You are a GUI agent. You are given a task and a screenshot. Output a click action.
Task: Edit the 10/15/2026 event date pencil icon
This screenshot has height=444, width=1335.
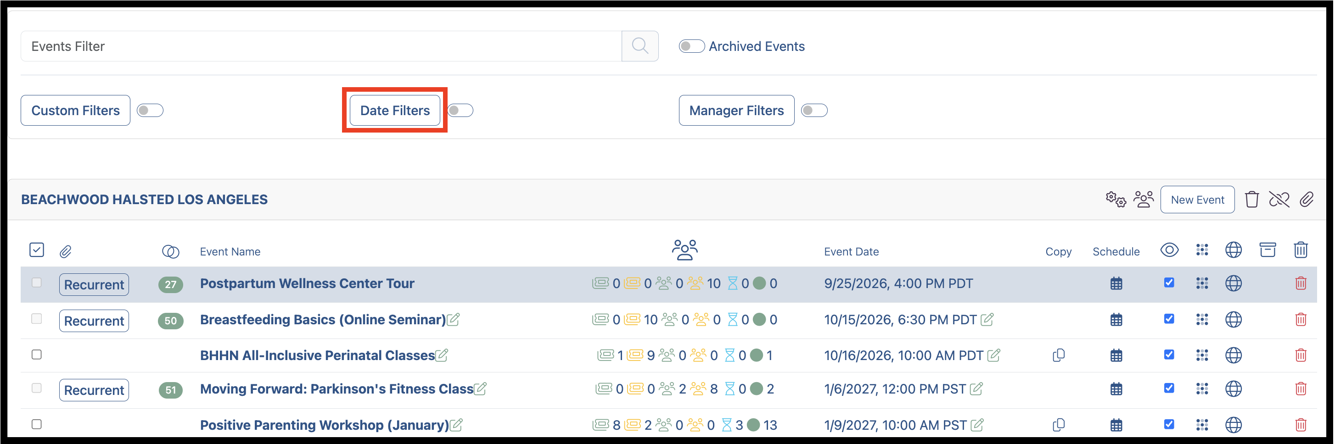tap(987, 320)
